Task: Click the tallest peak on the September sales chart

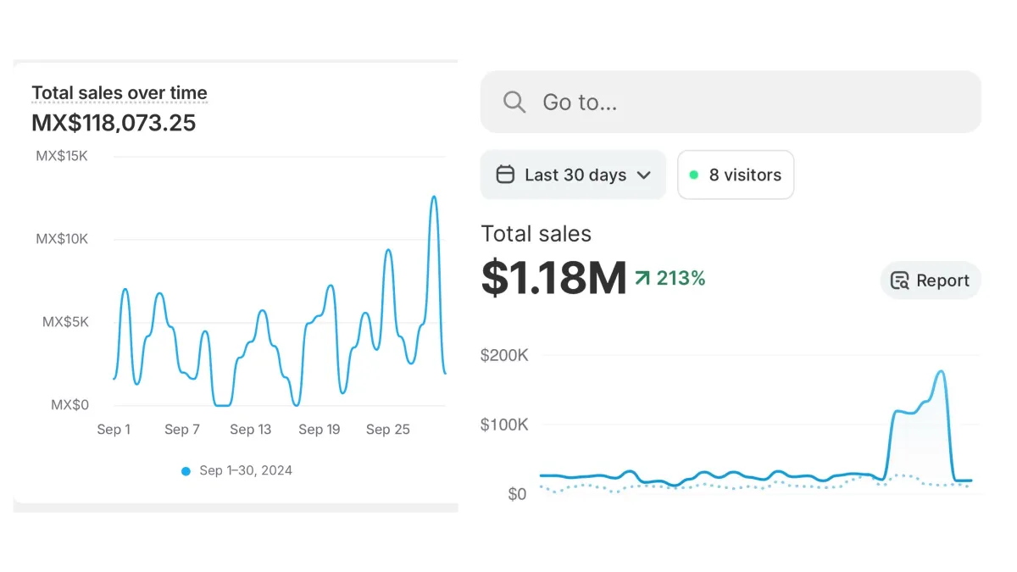Action: click(x=434, y=197)
